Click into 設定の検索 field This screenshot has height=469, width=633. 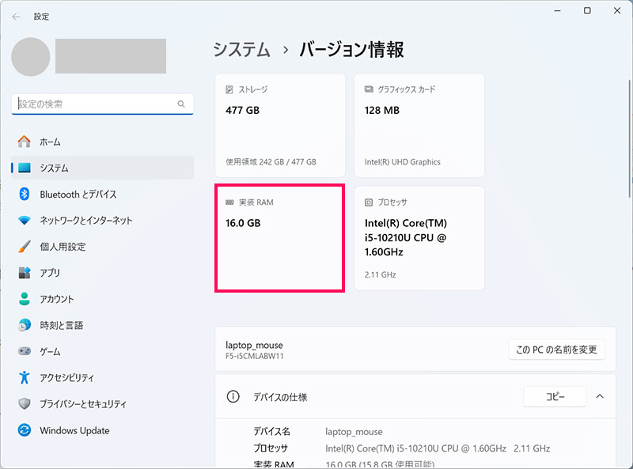click(x=103, y=104)
